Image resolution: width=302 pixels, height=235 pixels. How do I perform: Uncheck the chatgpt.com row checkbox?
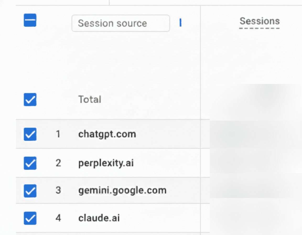coord(30,134)
